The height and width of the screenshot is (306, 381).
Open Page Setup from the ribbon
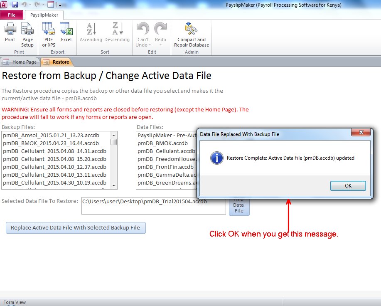[27, 35]
